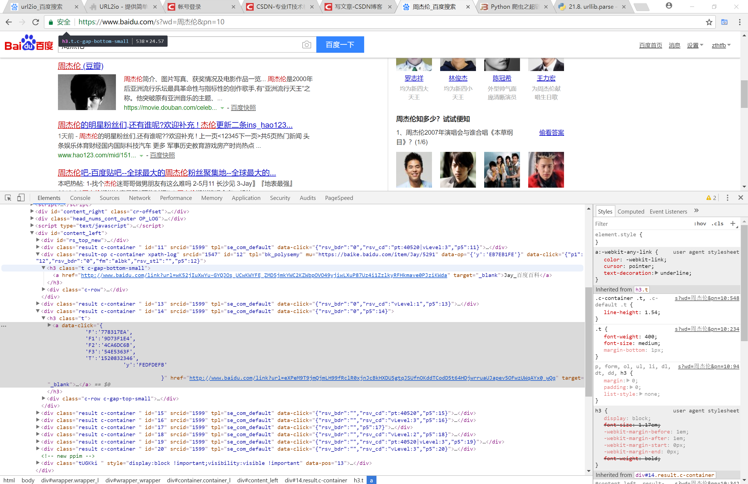The image size is (748, 484).
Task: Click the green secure padlock icon
Action: click(x=50, y=22)
